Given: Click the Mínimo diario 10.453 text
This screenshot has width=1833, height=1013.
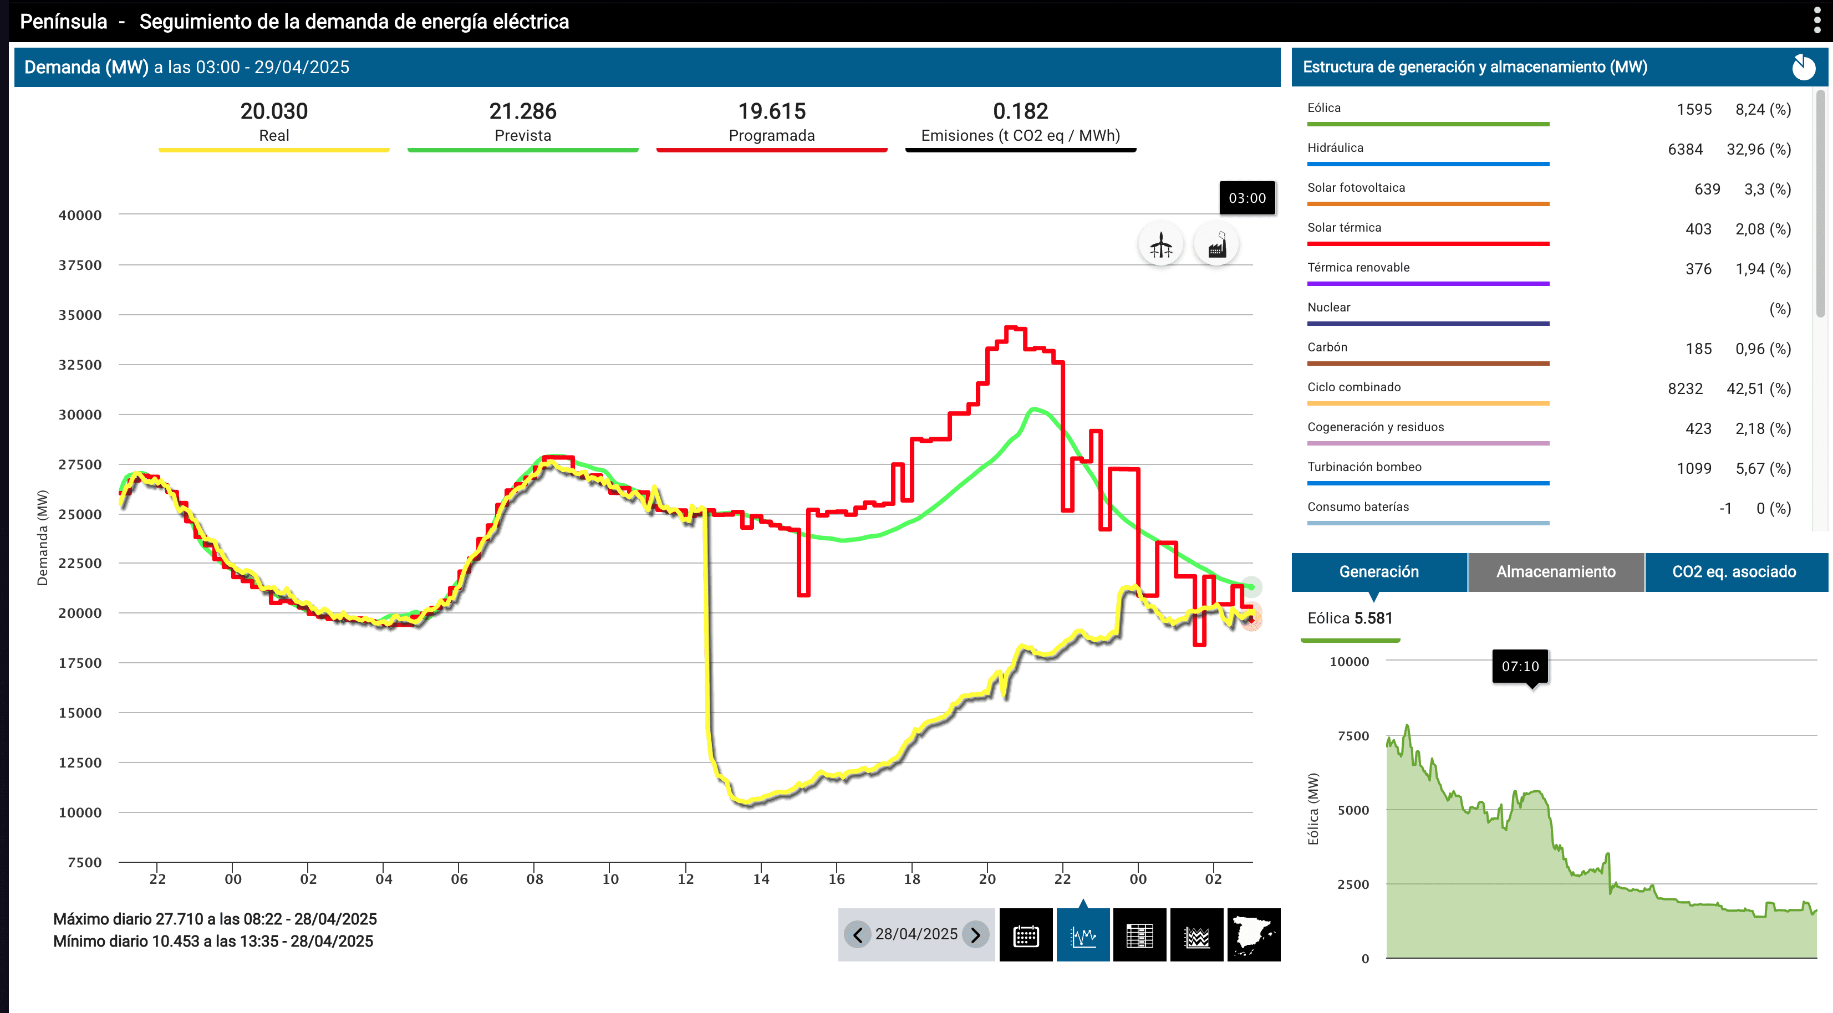Looking at the screenshot, I should [x=213, y=941].
